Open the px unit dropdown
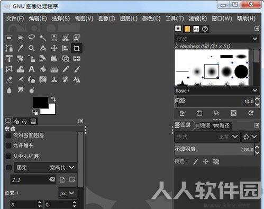 67,193
